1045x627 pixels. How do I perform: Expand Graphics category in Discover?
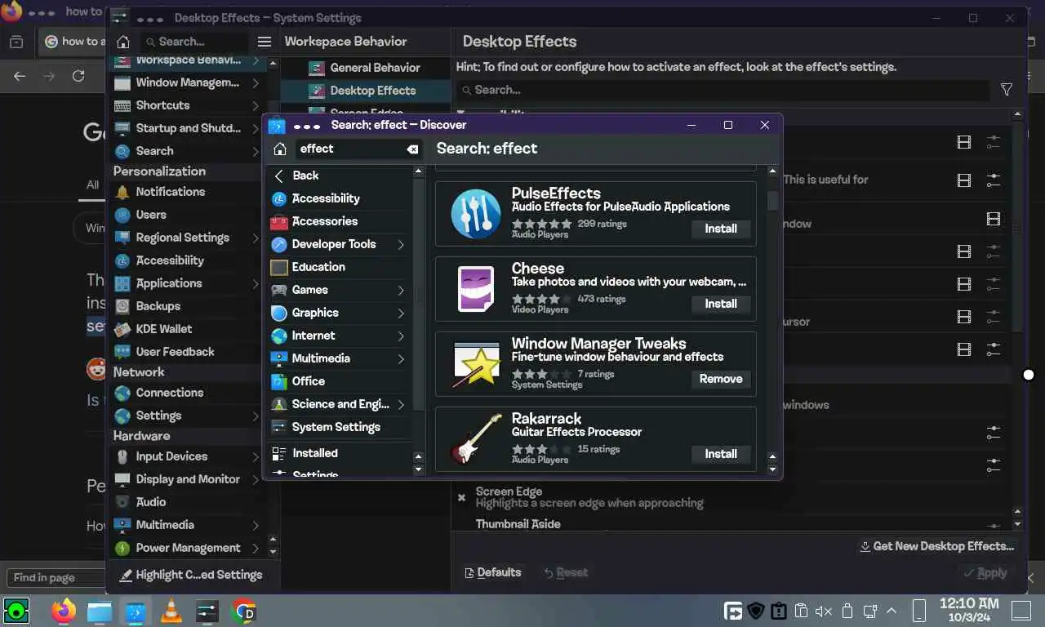pos(401,313)
